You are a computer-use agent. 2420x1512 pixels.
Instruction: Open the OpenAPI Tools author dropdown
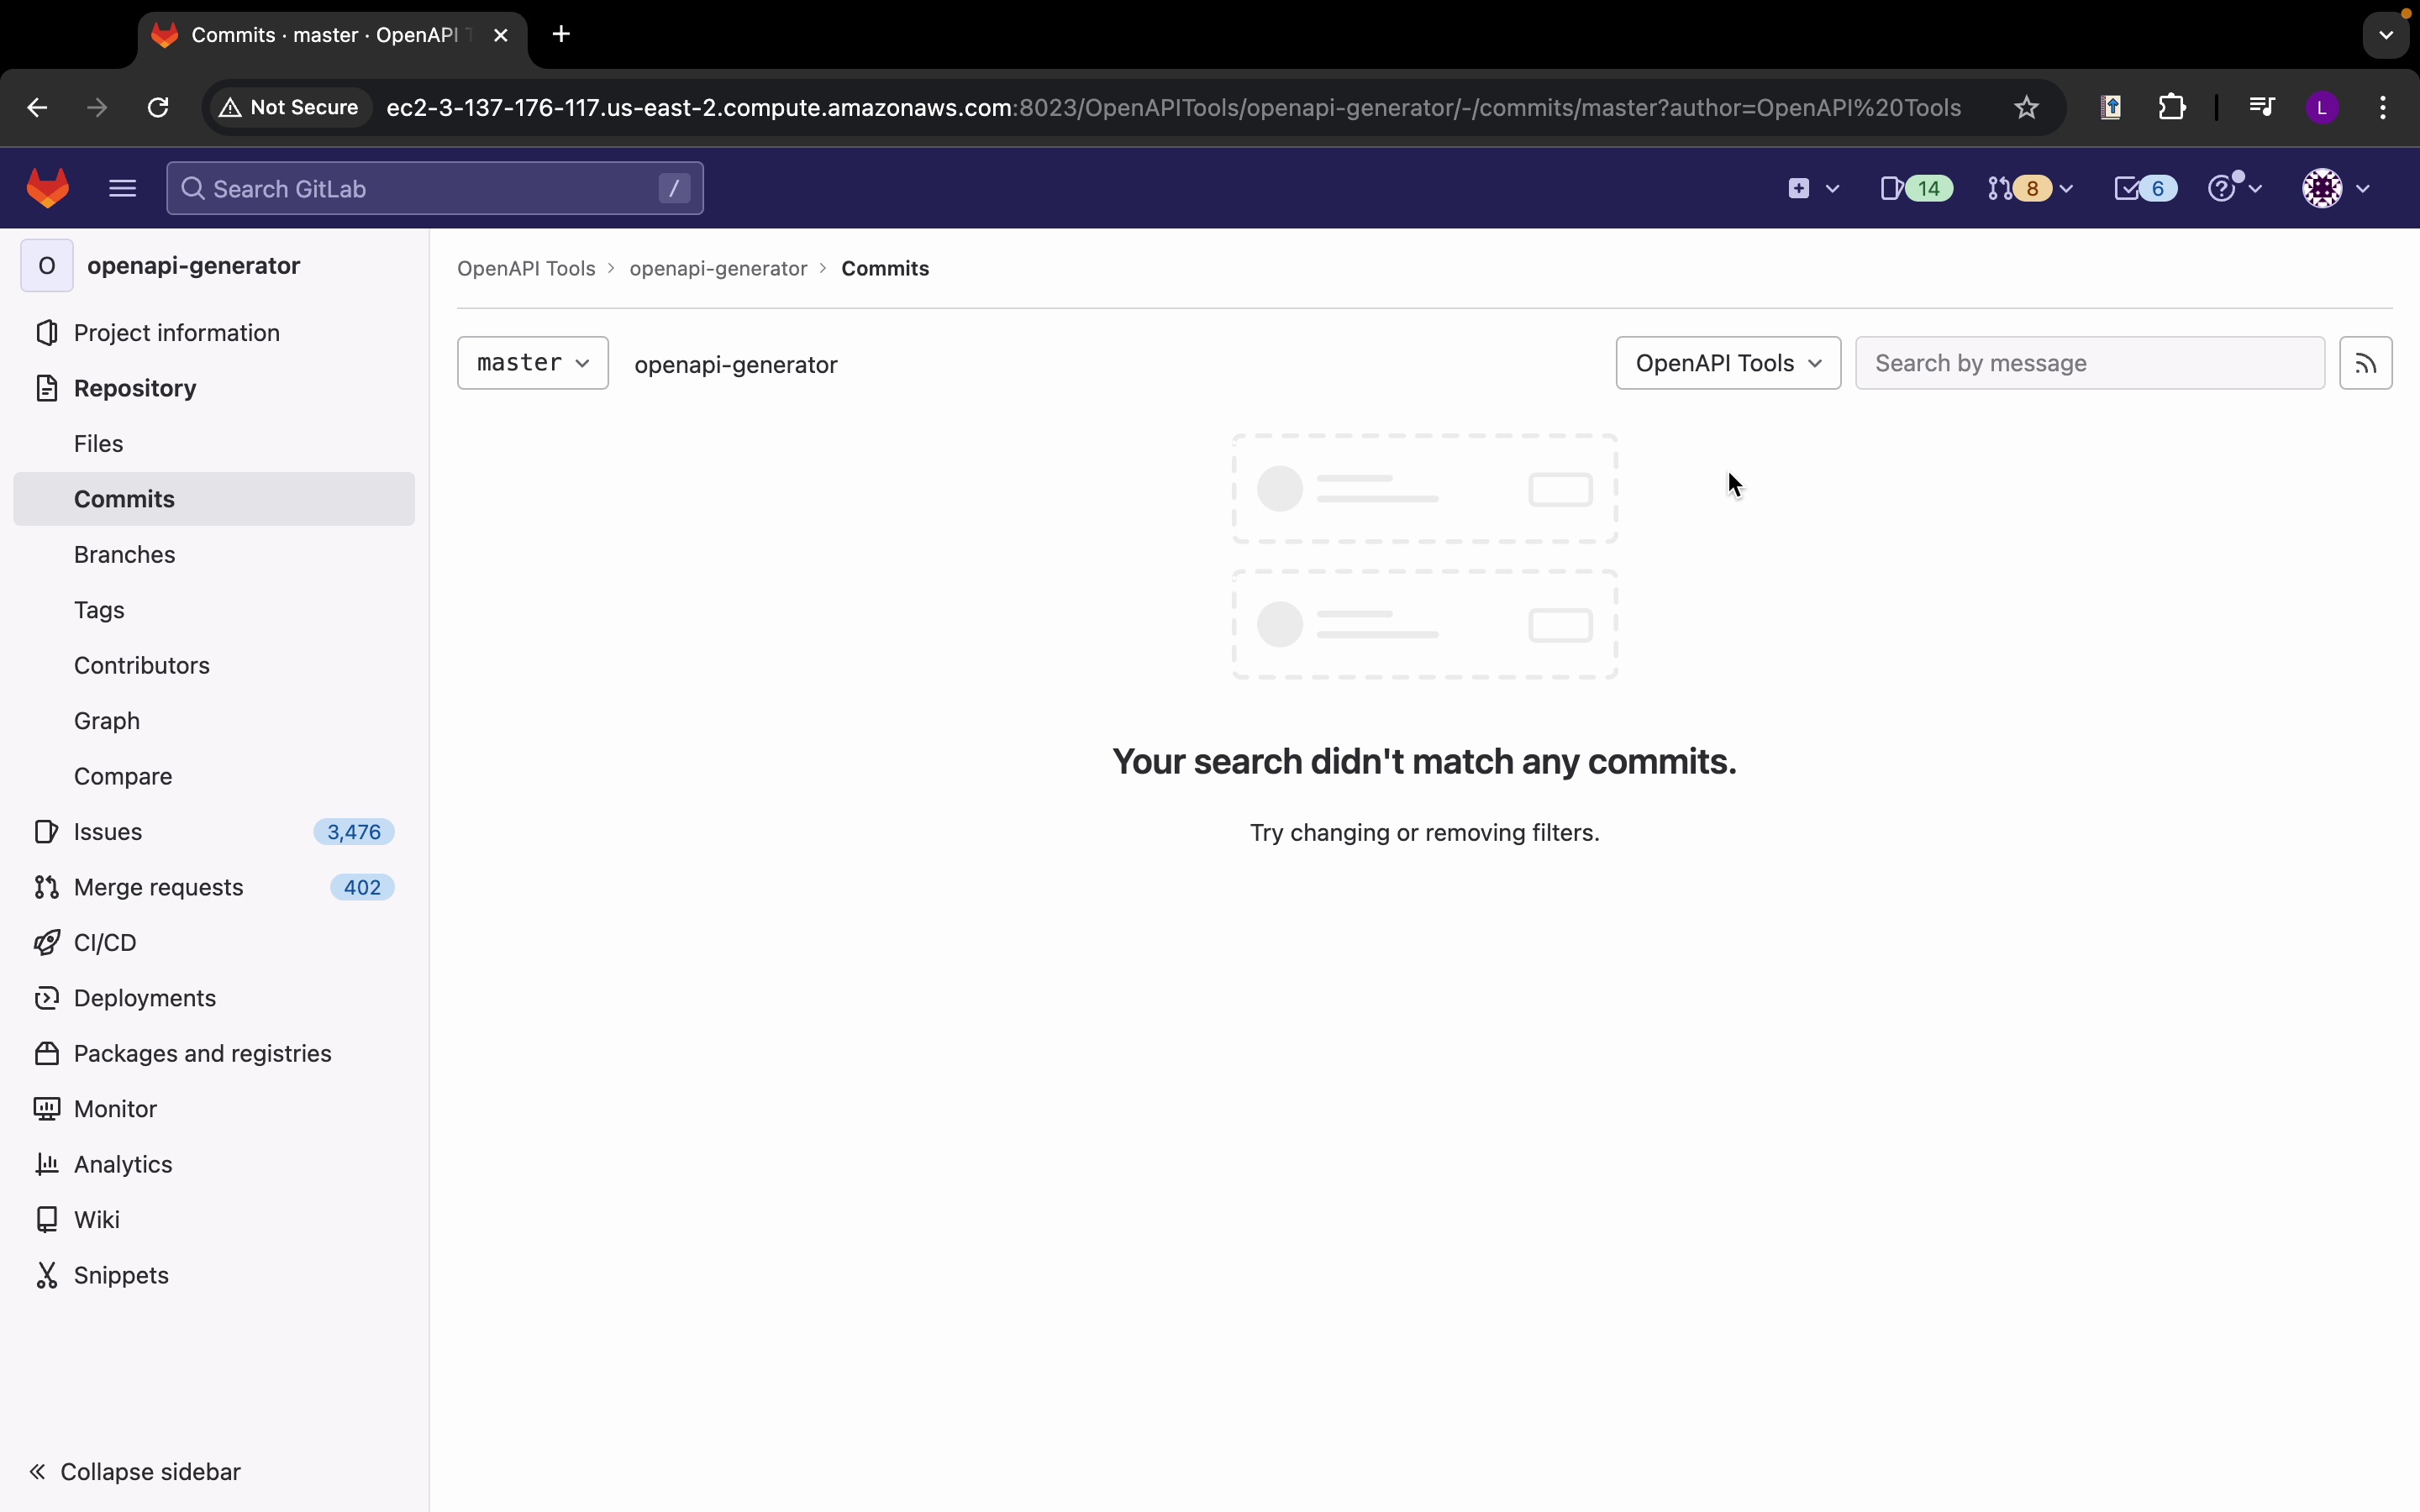(1727, 363)
